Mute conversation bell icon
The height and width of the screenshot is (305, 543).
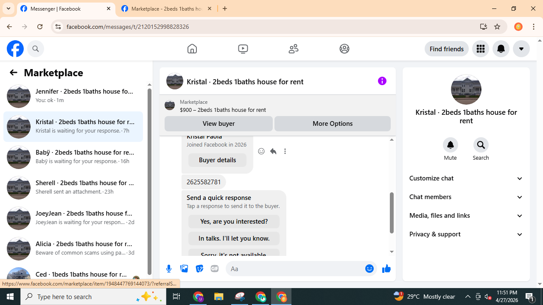coord(451,145)
